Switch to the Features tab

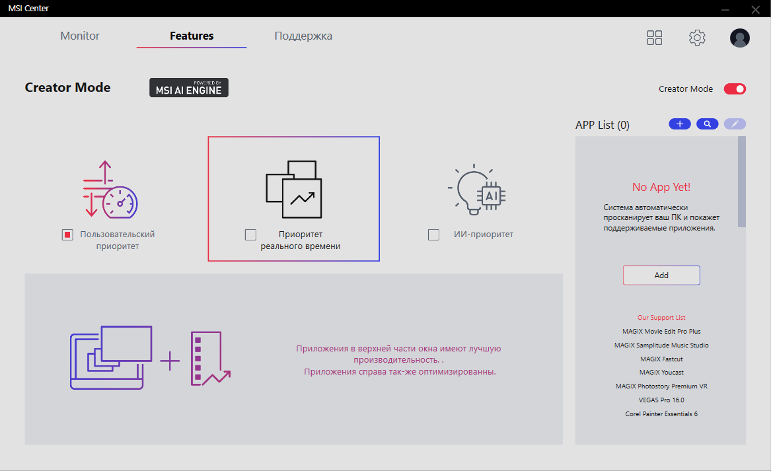click(x=192, y=36)
